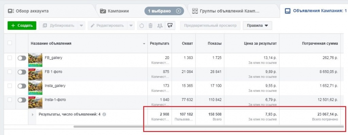Click the 'FB 1 фото' ad thumbnail

[x=35, y=74]
